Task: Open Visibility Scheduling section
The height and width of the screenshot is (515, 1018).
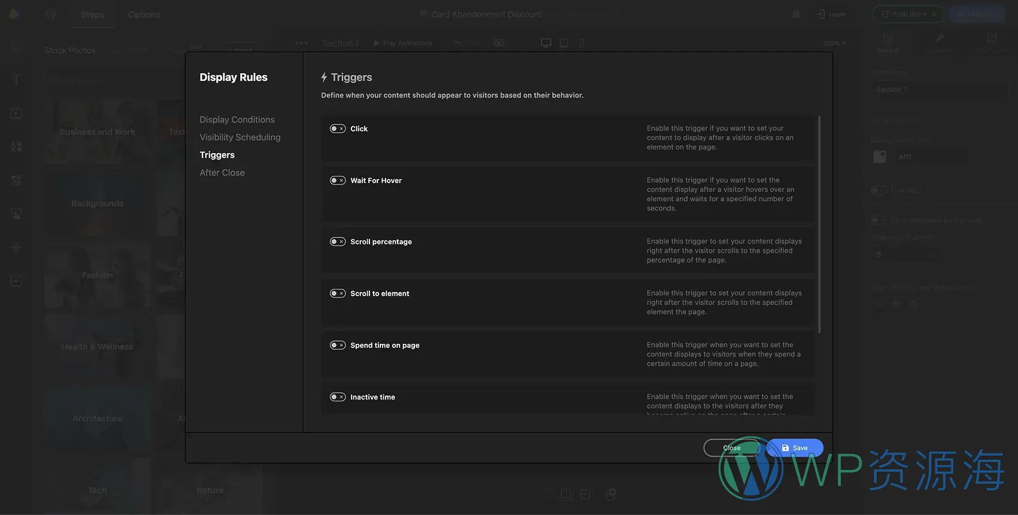Action: pos(240,137)
